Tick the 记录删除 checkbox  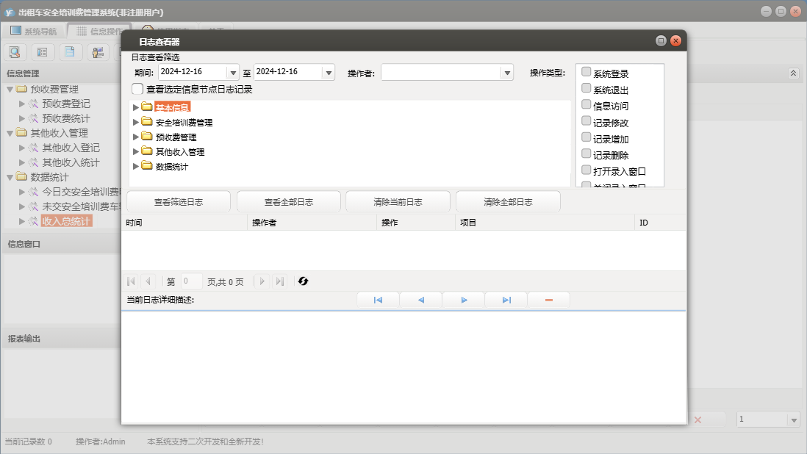[586, 154]
